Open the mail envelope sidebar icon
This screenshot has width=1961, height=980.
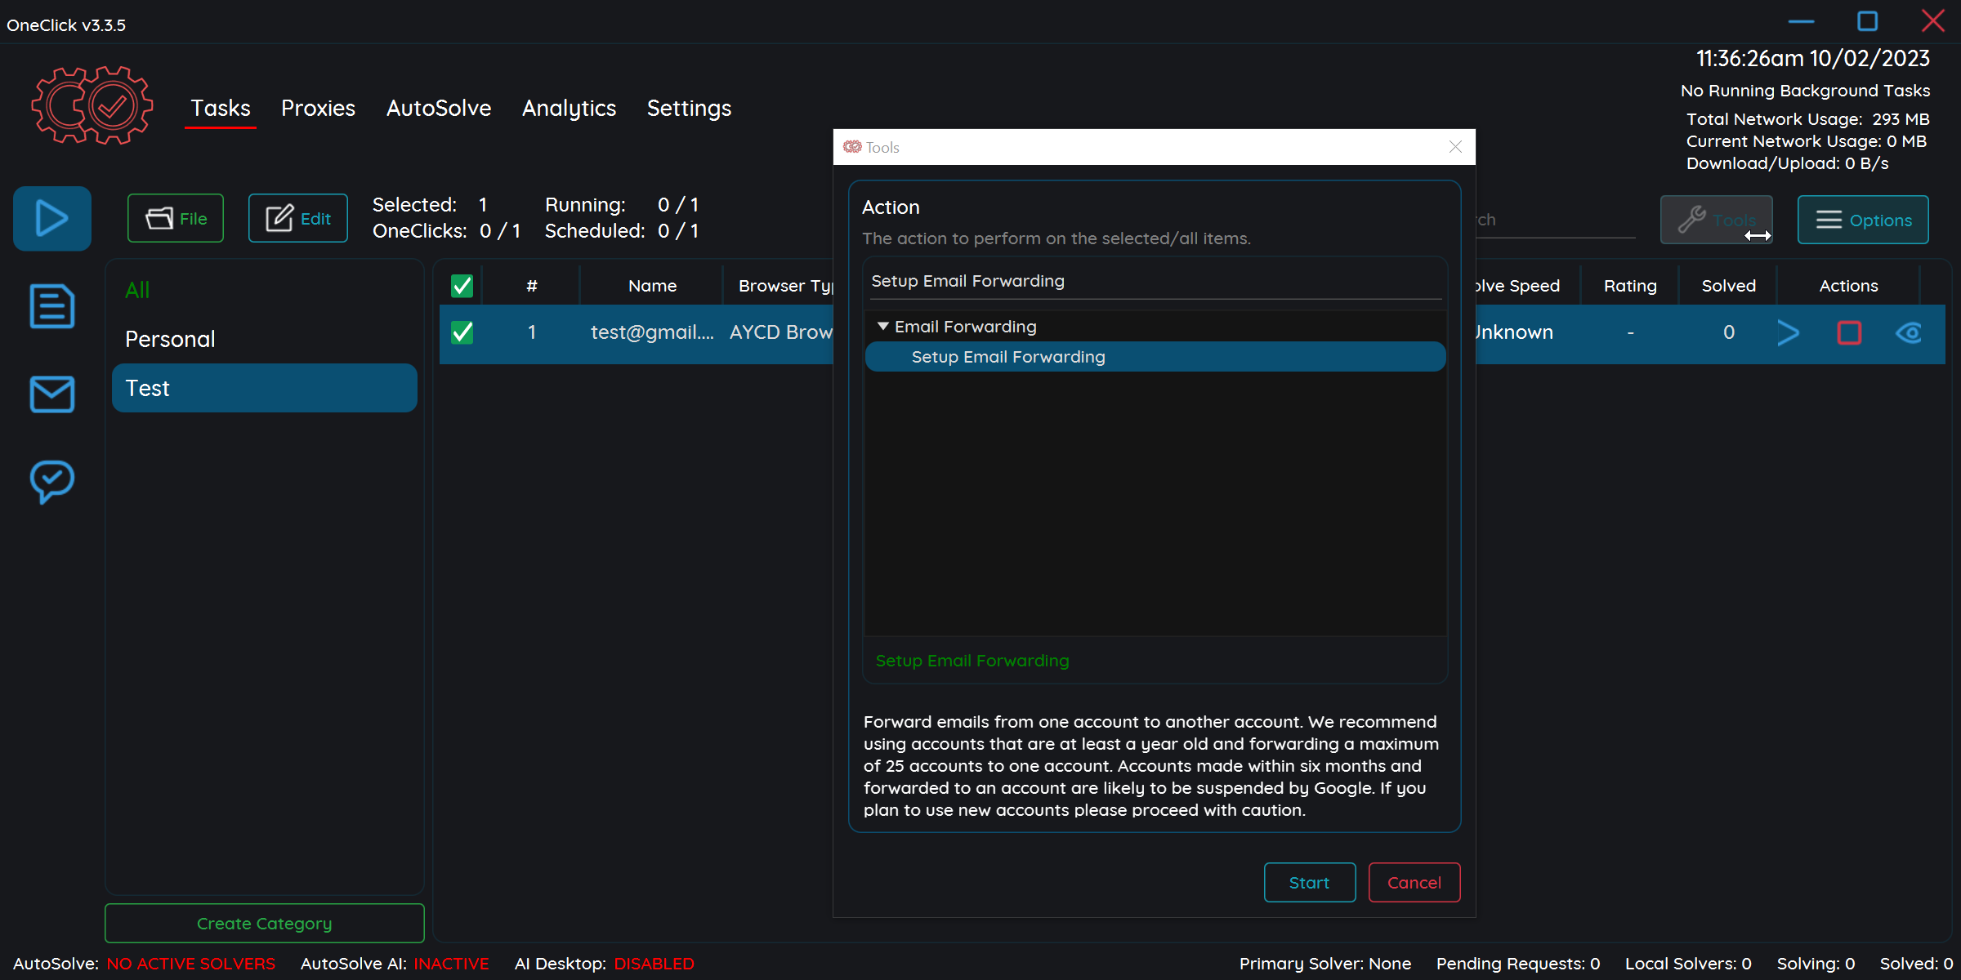[x=51, y=394]
